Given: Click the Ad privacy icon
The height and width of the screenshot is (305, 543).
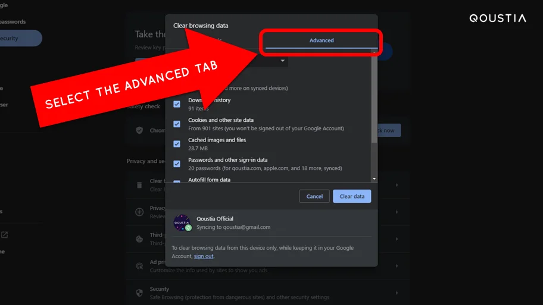Looking at the screenshot, I should (139, 266).
